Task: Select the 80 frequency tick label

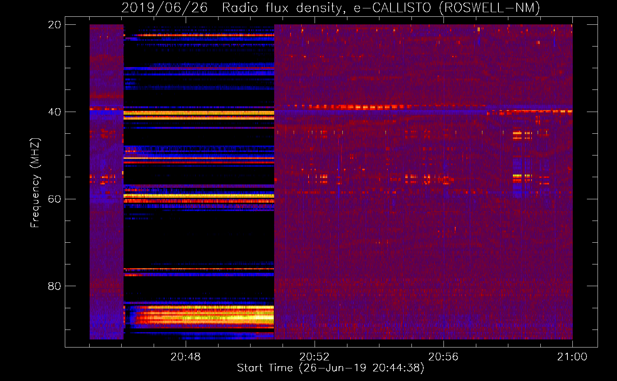Action: [x=55, y=286]
